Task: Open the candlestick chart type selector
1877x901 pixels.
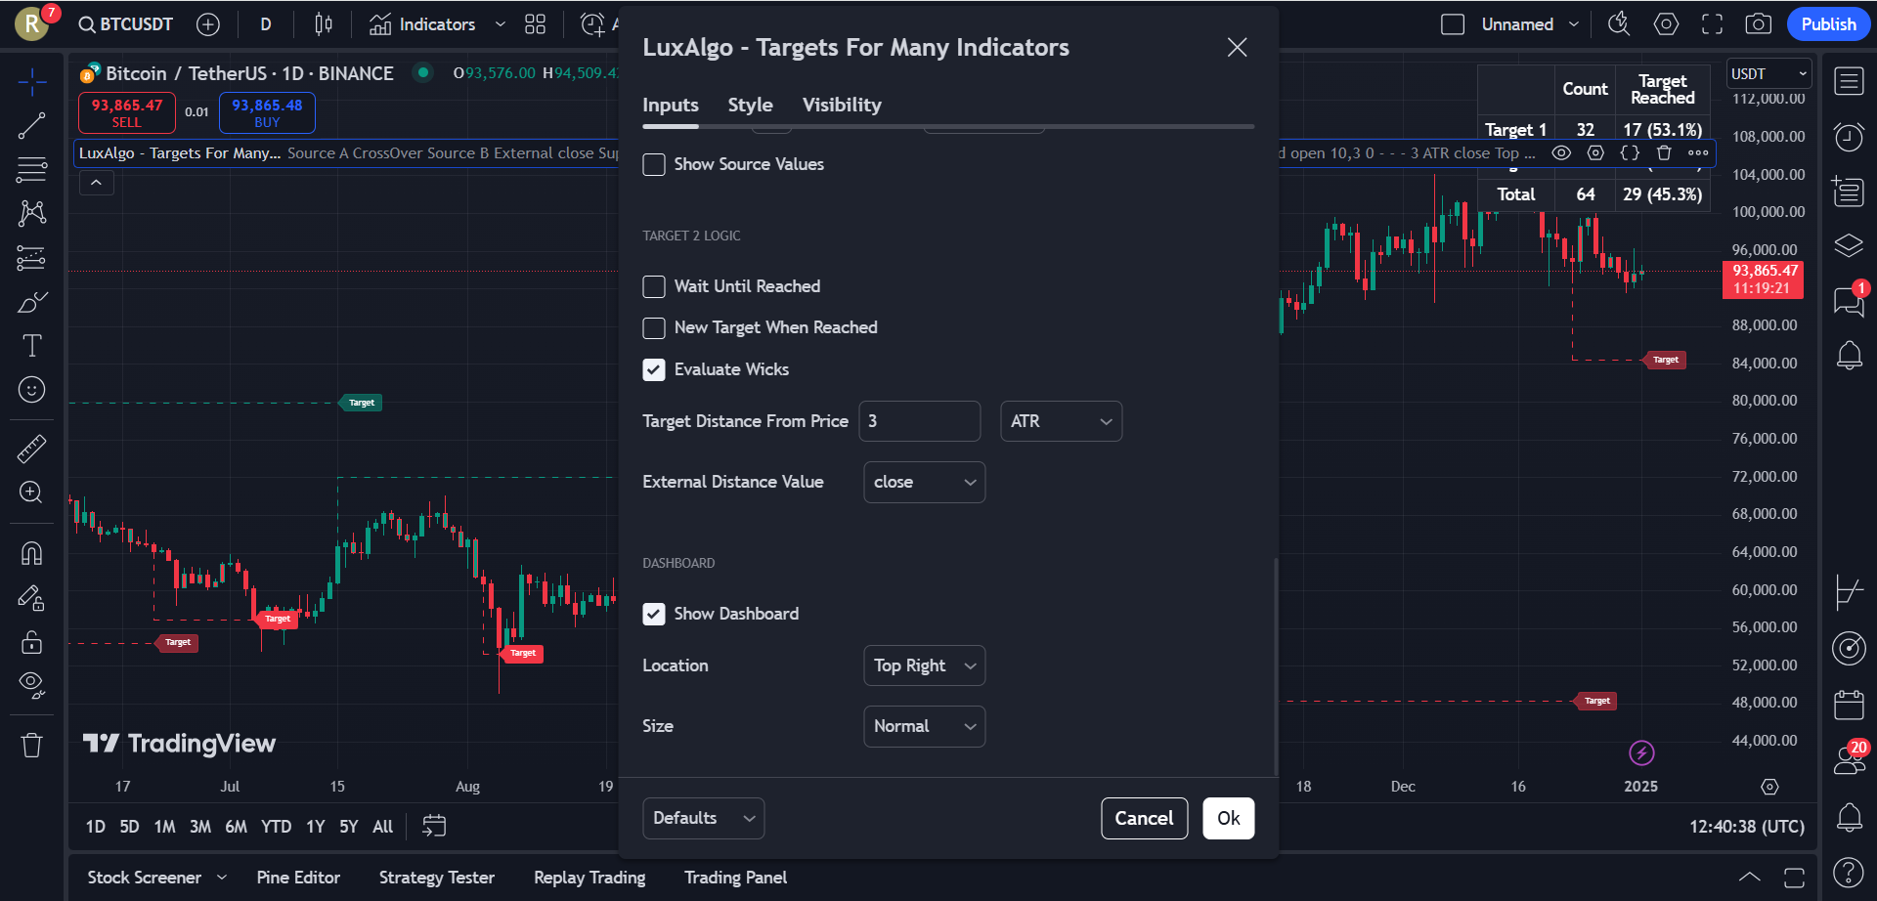Action: [324, 24]
